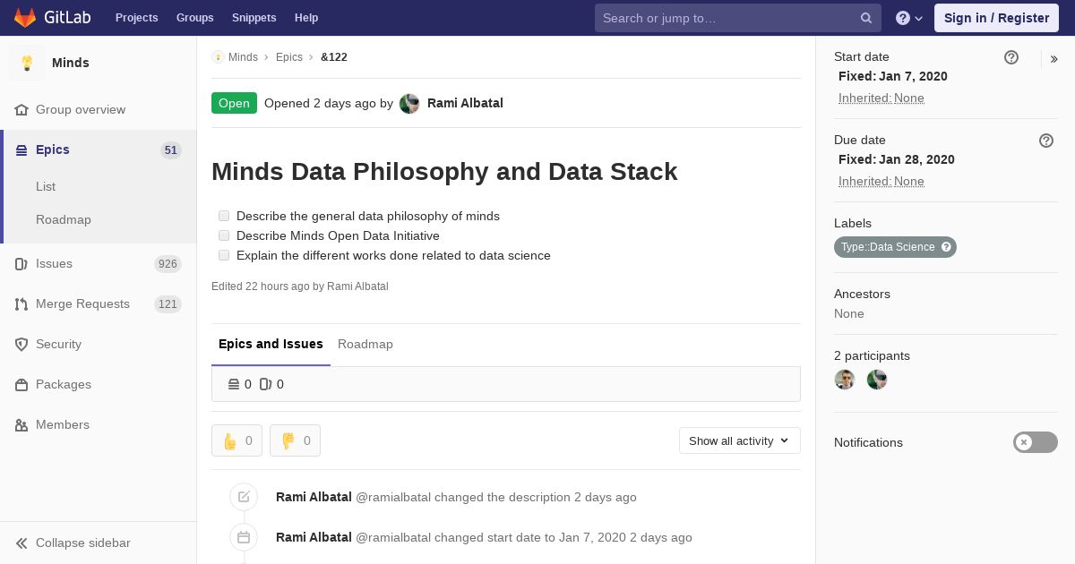This screenshot has height=564, width=1075.
Task: Click the help icon on Type::Data Science label
Action: 946,247
